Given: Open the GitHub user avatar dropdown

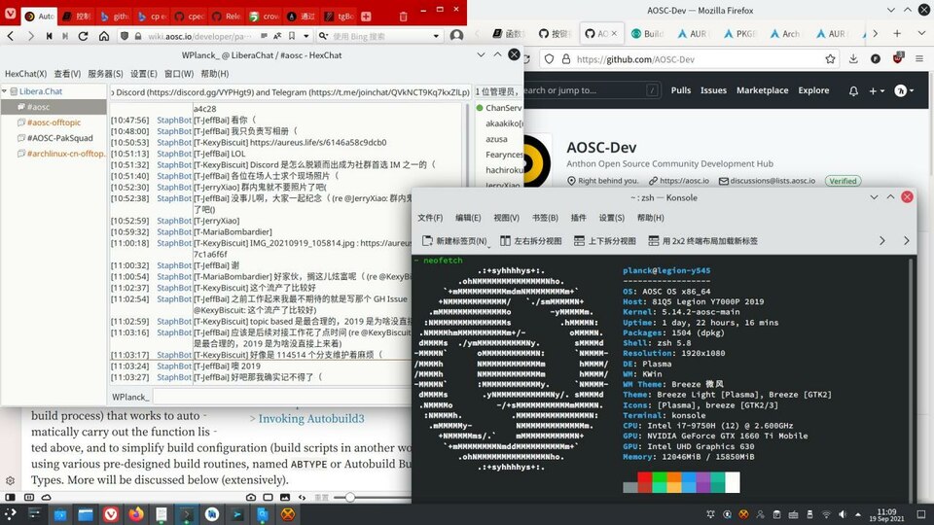Looking at the screenshot, I should pyautogui.click(x=906, y=90).
